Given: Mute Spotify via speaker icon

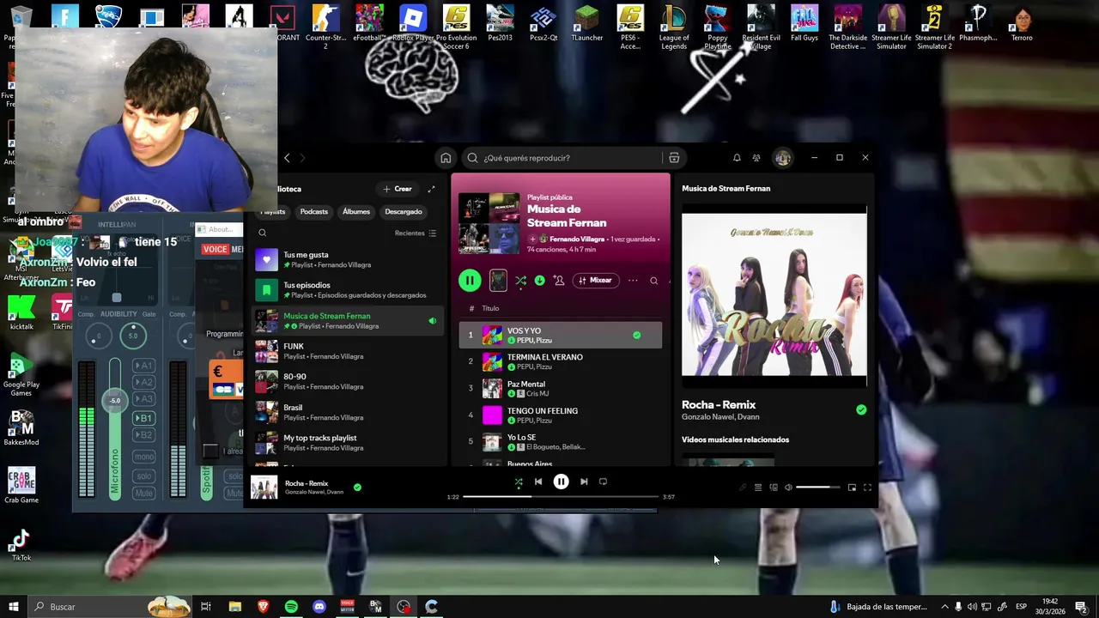Looking at the screenshot, I should [788, 488].
